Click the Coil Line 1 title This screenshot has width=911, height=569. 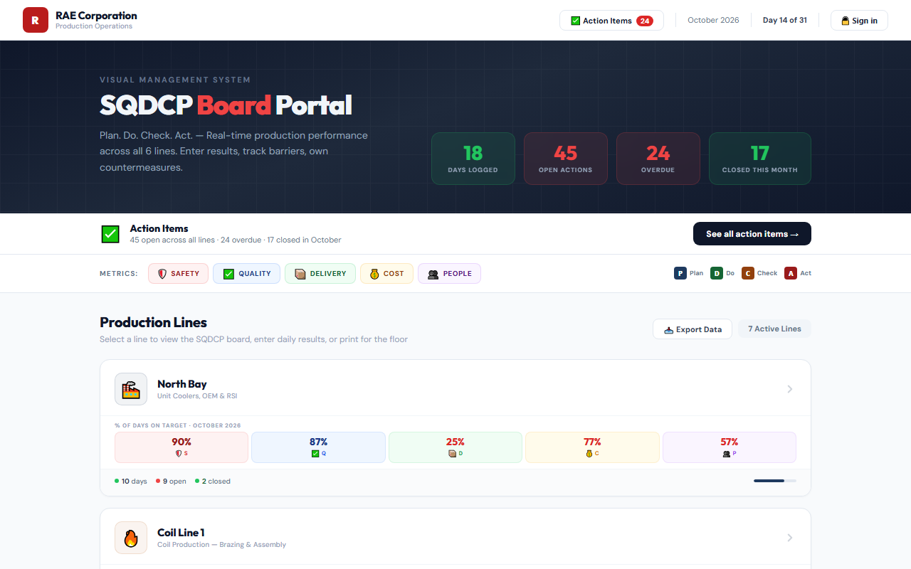coord(181,533)
